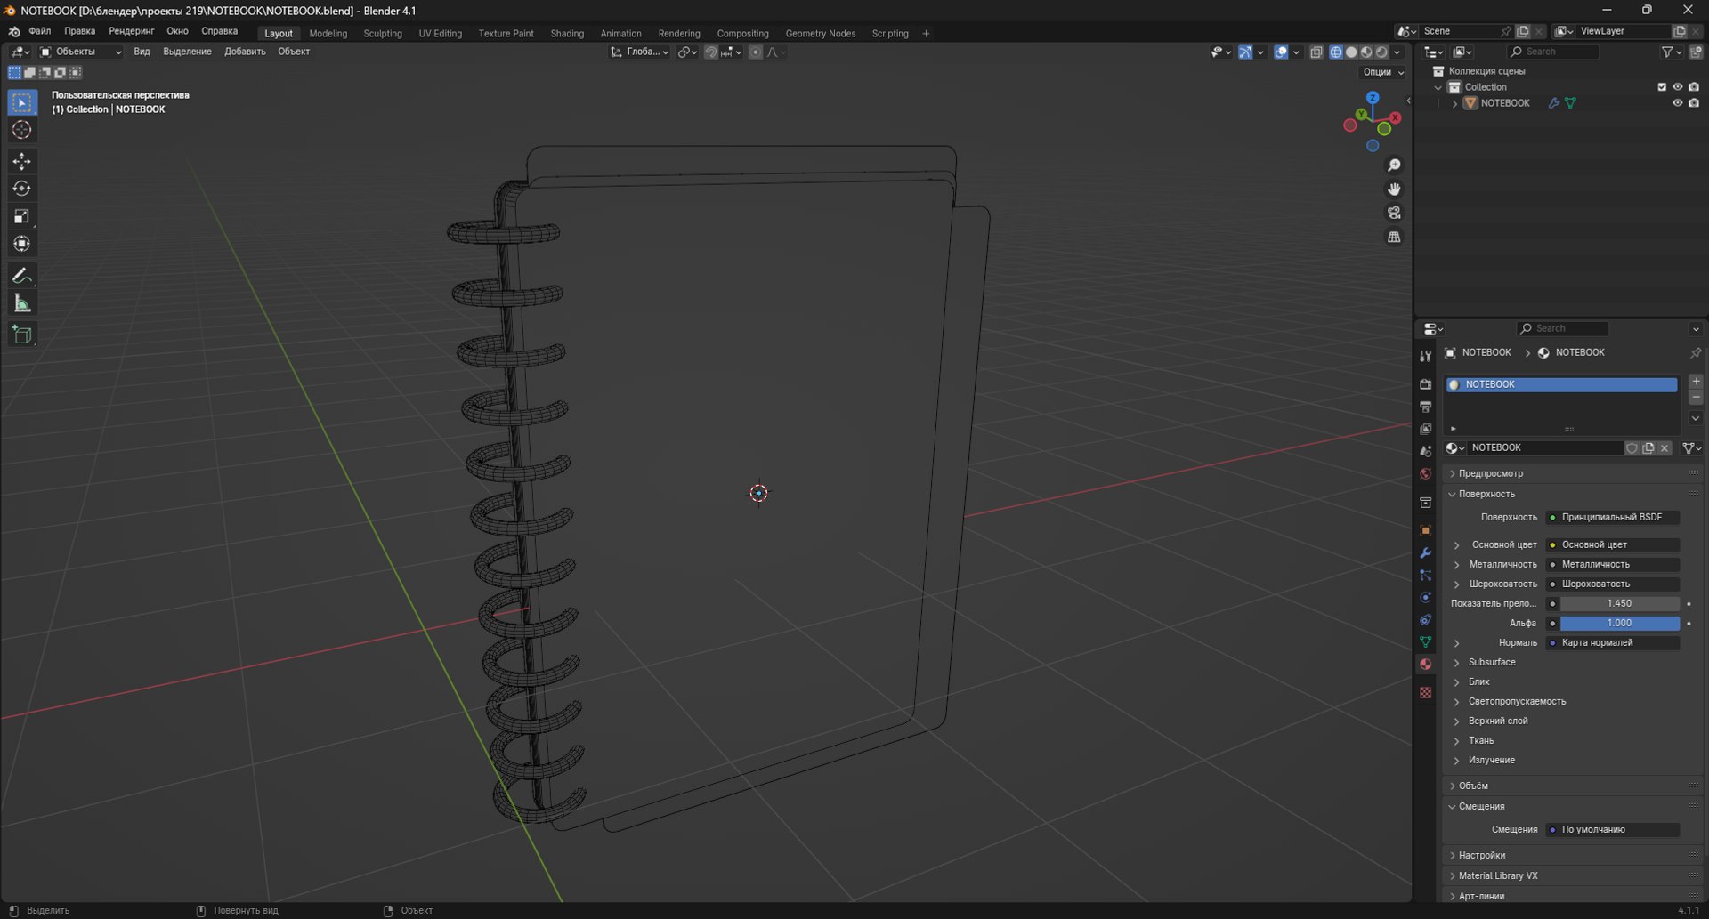The height and width of the screenshot is (919, 1709).
Task: Add a material slot with plus button
Action: click(x=1696, y=382)
